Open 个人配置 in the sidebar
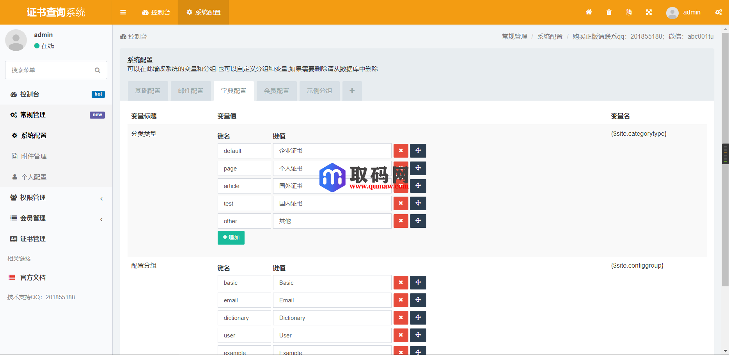This screenshot has height=355, width=729. click(34, 177)
